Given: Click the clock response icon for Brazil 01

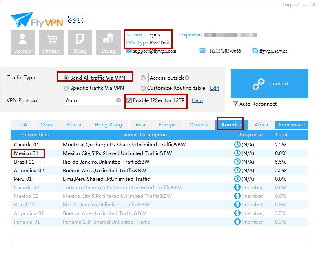Looking at the screenshot, I should pos(237,162).
